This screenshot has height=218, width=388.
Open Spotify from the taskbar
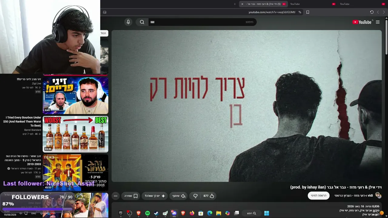click(147, 213)
